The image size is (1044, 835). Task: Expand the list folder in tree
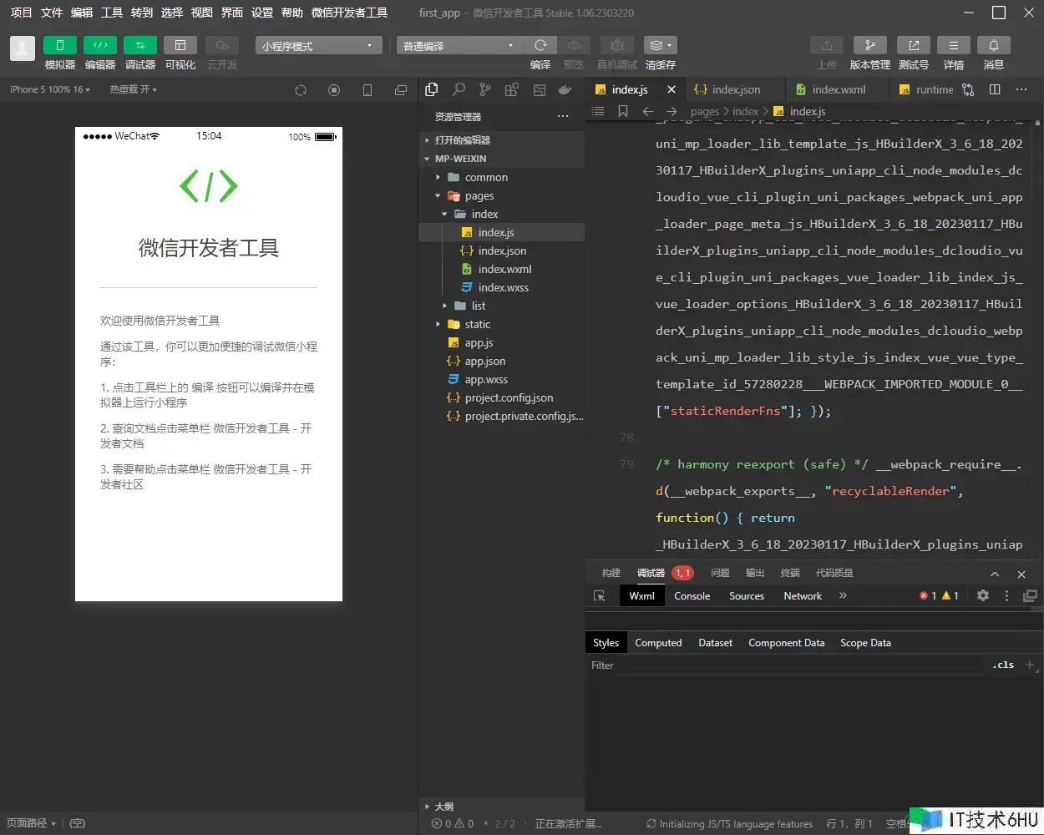click(478, 306)
